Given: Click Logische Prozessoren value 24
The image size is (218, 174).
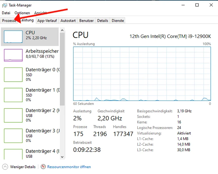Looking at the screenshot, I should (x=179, y=128).
